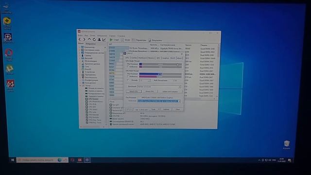Click the refresh icon in AIDA64 toolbar
311x175 pixels.
(94, 39)
